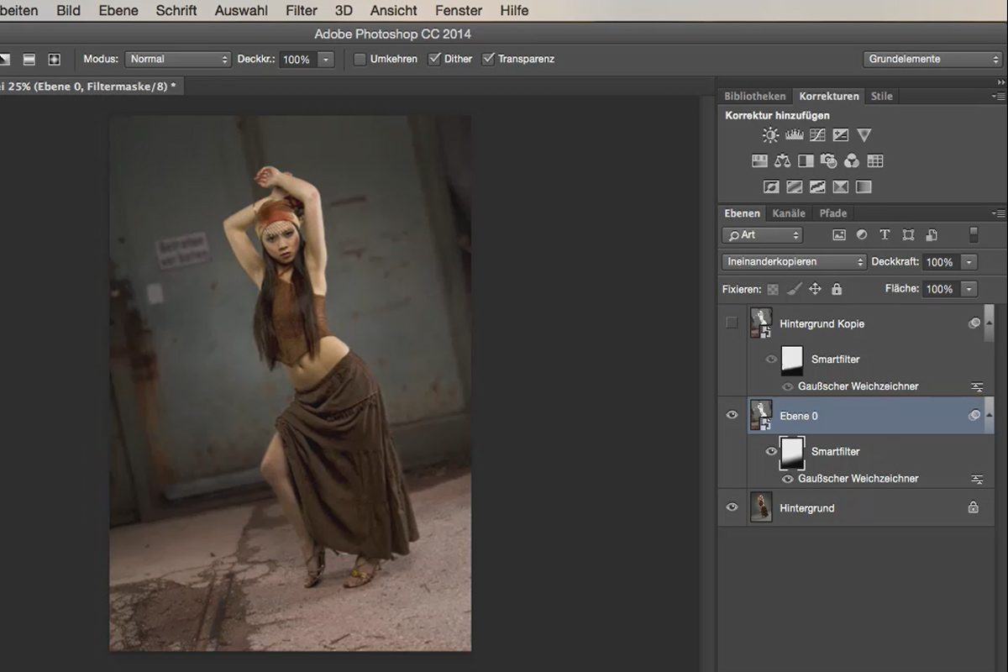Show the Hintergrund Kopie layer
The width and height of the screenshot is (1008, 672).
732,323
